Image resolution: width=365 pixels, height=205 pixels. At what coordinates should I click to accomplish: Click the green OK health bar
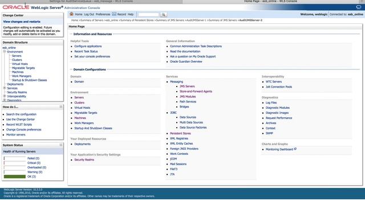(x=15, y=177)
